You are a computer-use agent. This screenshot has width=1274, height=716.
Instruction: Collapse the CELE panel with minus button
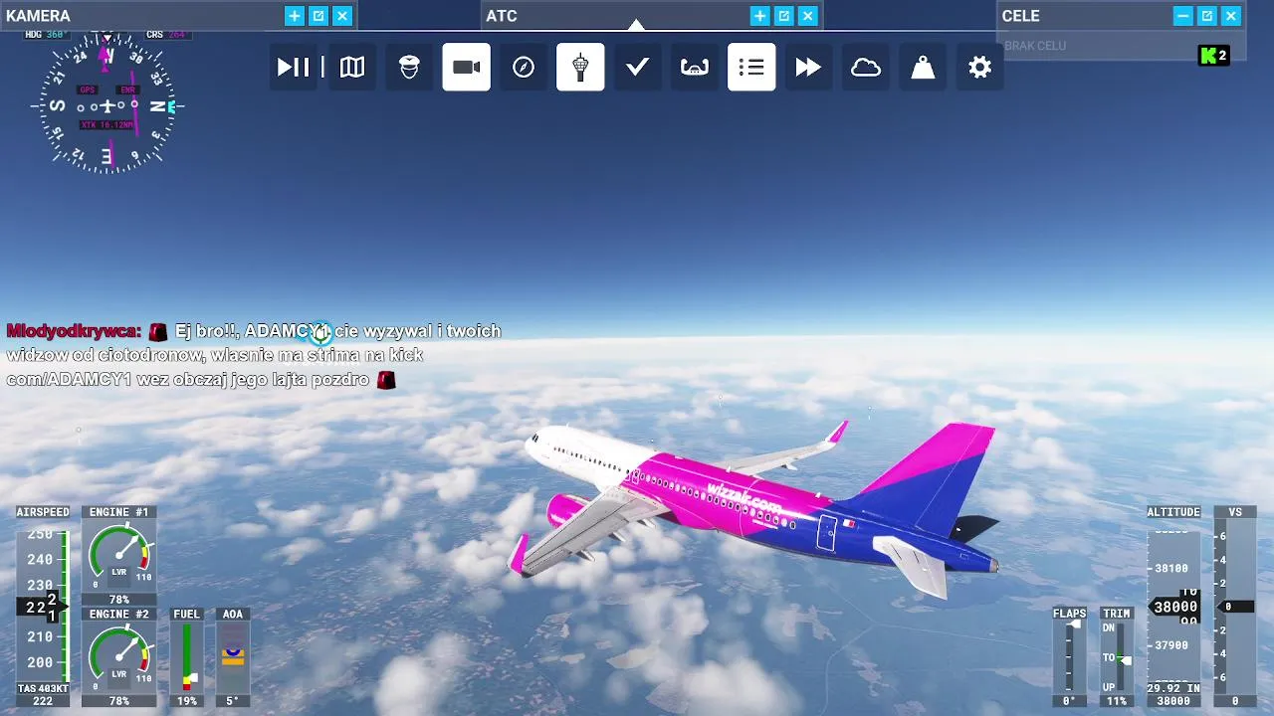click(x=1182, y=16)
